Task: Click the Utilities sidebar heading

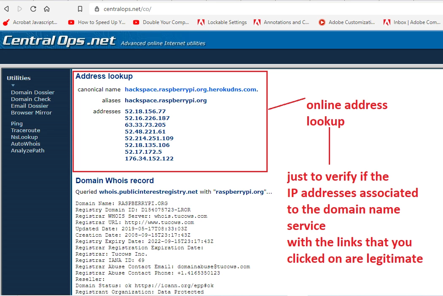Action: [19, 78]
